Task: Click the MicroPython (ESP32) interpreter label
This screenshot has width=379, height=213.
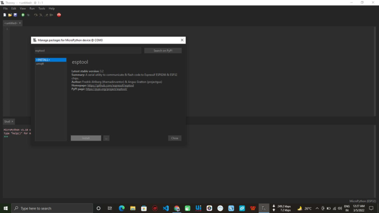Action: [363, 201]
